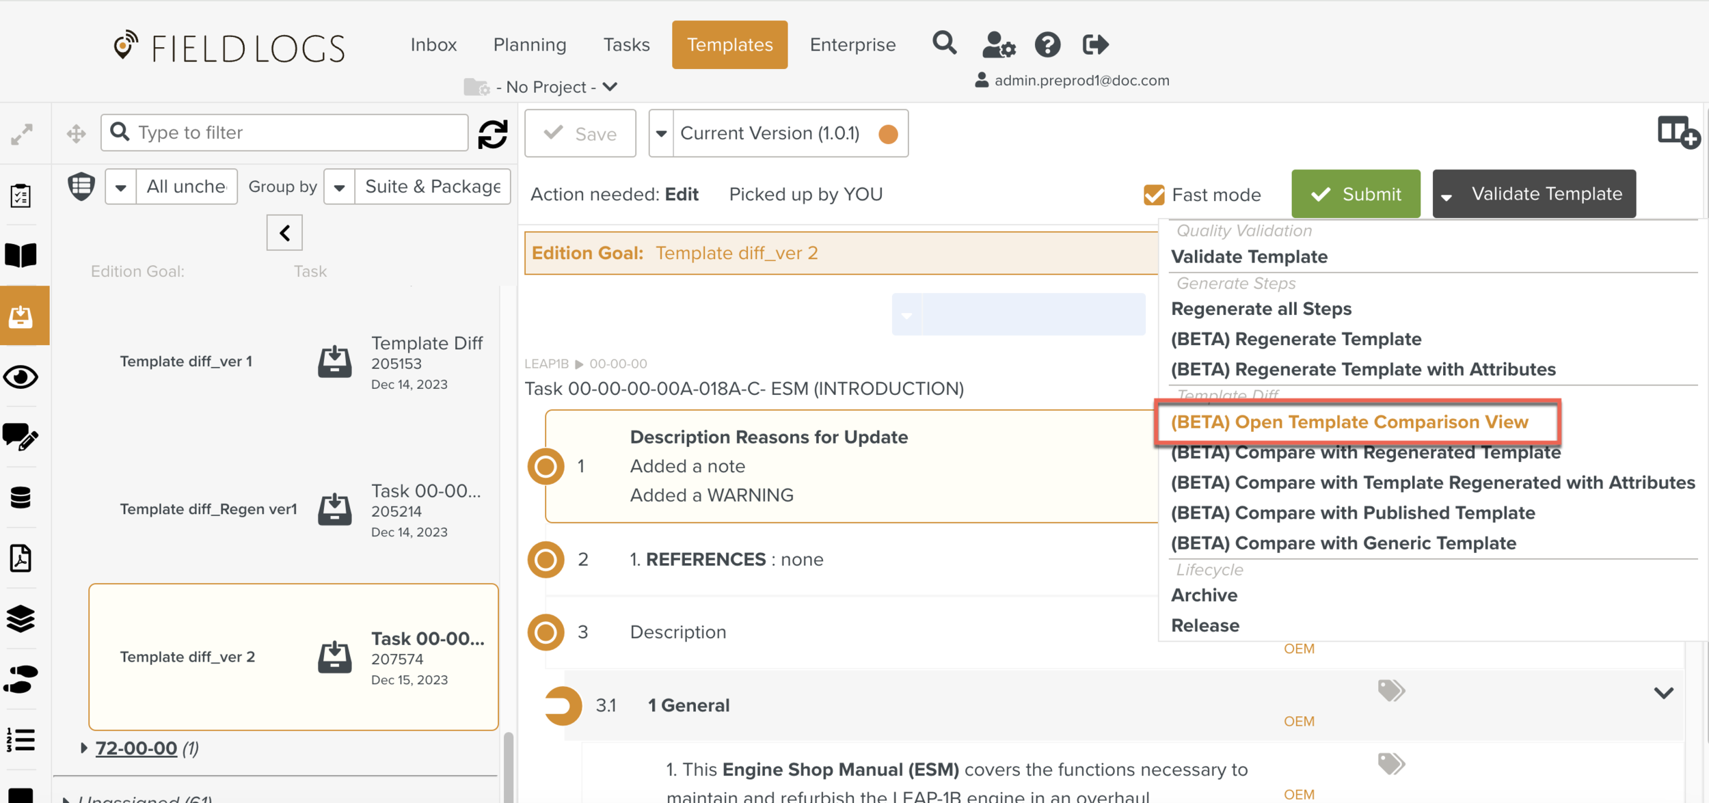Toggle step 2 REFERENCES status circle
The width and height of the screenshot is (1709, 803).
click(546, 560)
